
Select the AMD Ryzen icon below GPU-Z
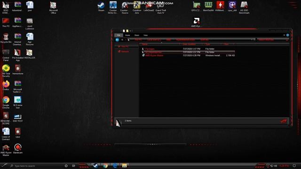click(x=196, y=23)
